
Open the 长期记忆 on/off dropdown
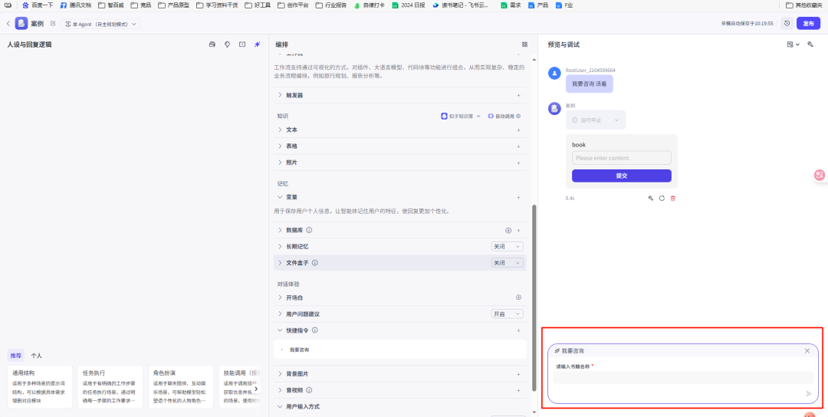point(507,246)
